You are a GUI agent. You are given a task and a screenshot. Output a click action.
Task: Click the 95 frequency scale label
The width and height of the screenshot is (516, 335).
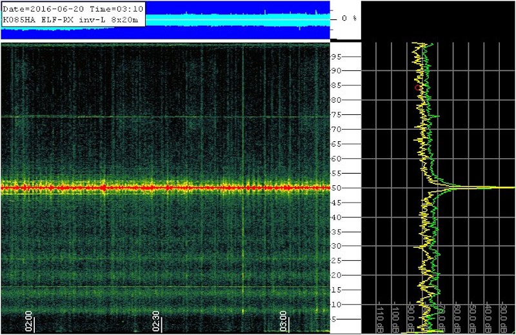point(354,56)
